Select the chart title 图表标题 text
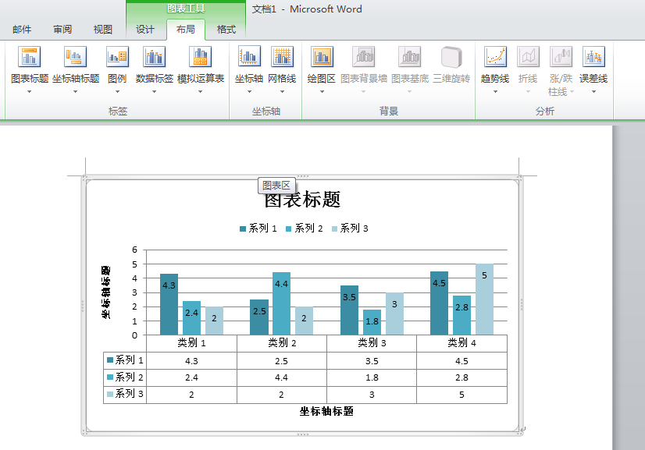Screen dimensions: 645x450 tap(302, 200)
